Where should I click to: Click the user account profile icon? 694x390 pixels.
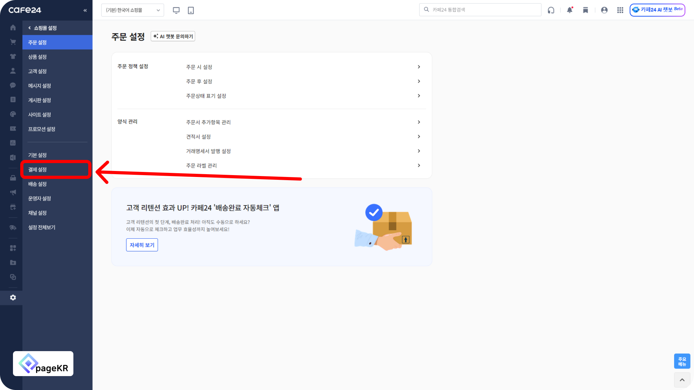pos(604,10)
